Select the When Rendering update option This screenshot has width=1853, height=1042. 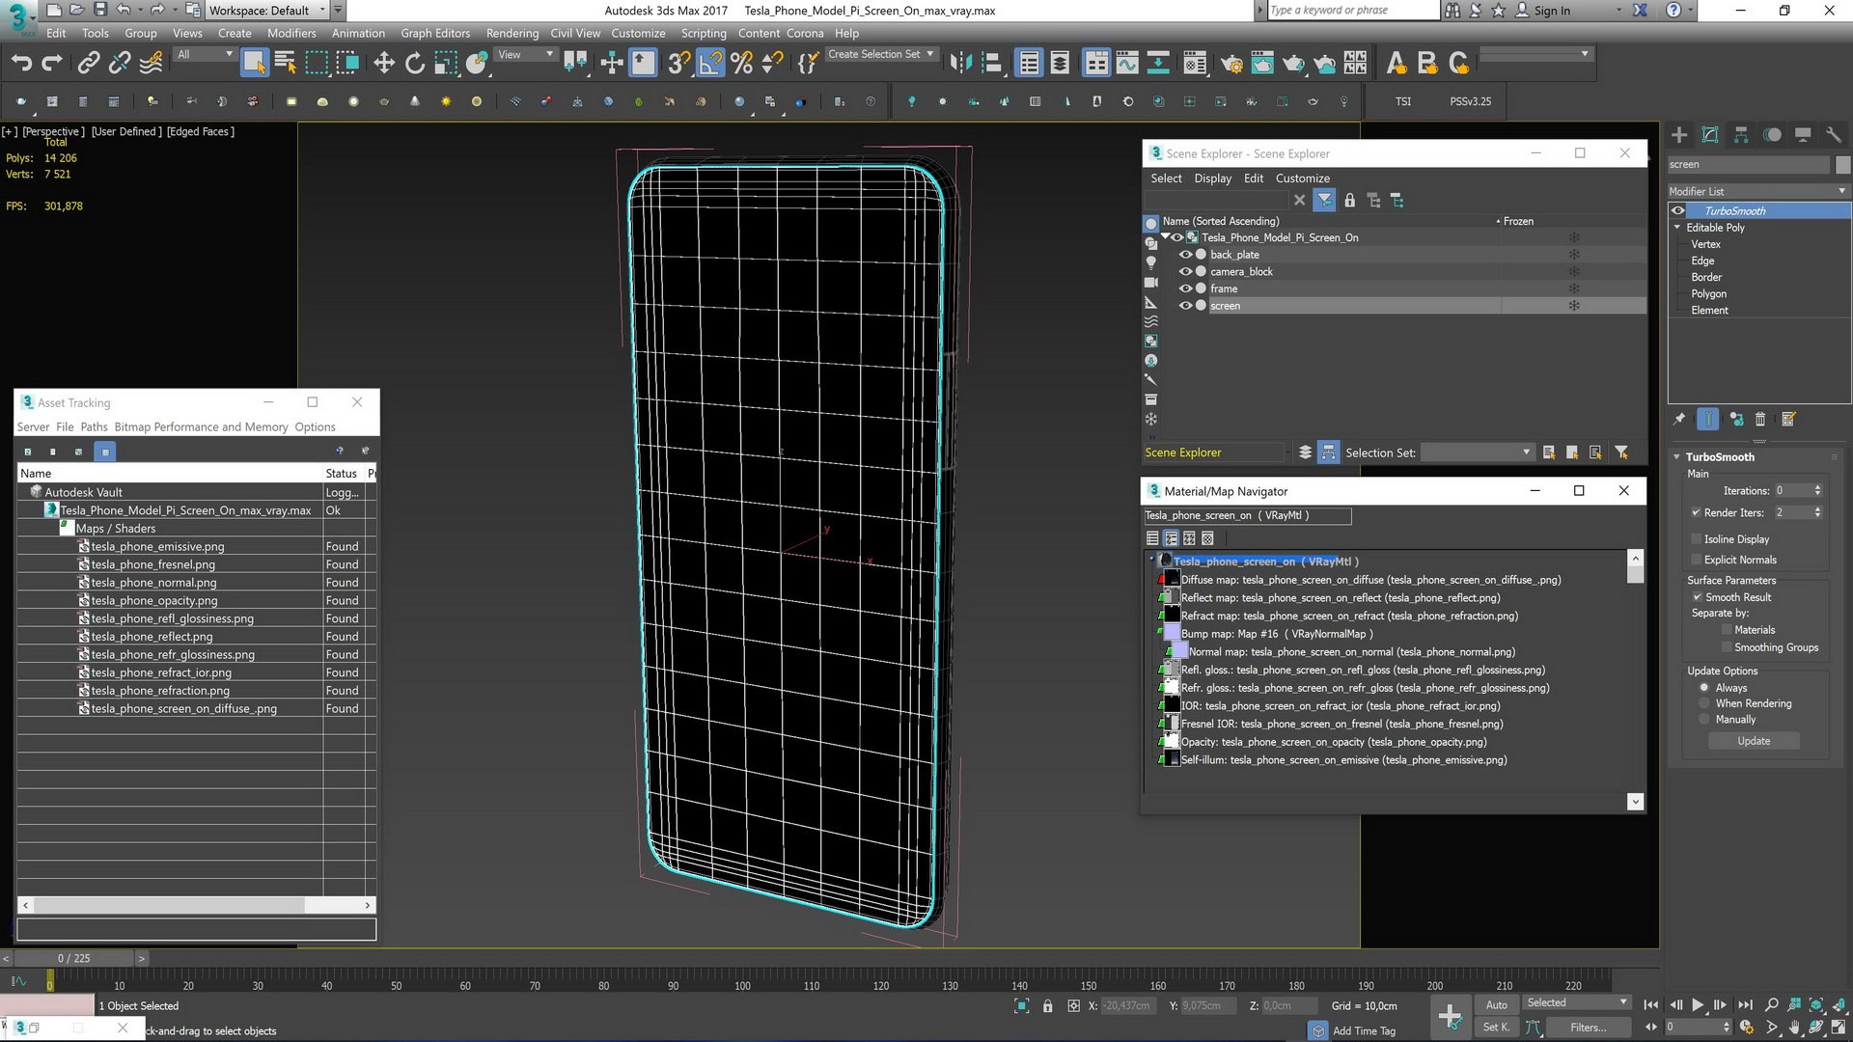[x=1704, y=703]
